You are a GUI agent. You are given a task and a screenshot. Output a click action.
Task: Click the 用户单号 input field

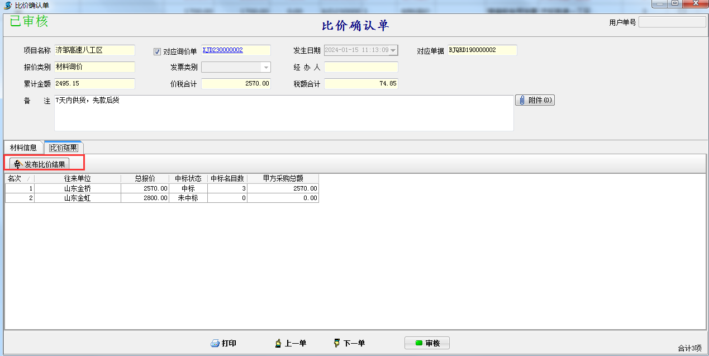click(x=672, y=22)
